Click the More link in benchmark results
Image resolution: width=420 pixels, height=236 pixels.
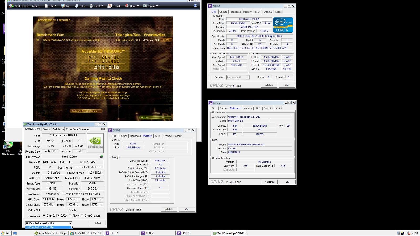click(166, 40)
